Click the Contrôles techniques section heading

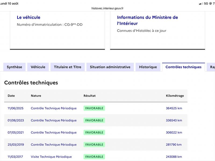click(x=31, y=83)
